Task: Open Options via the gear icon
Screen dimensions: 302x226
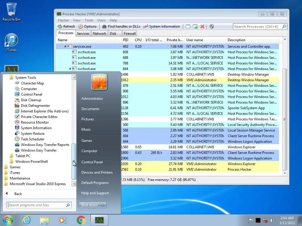Action: (81, 26)
